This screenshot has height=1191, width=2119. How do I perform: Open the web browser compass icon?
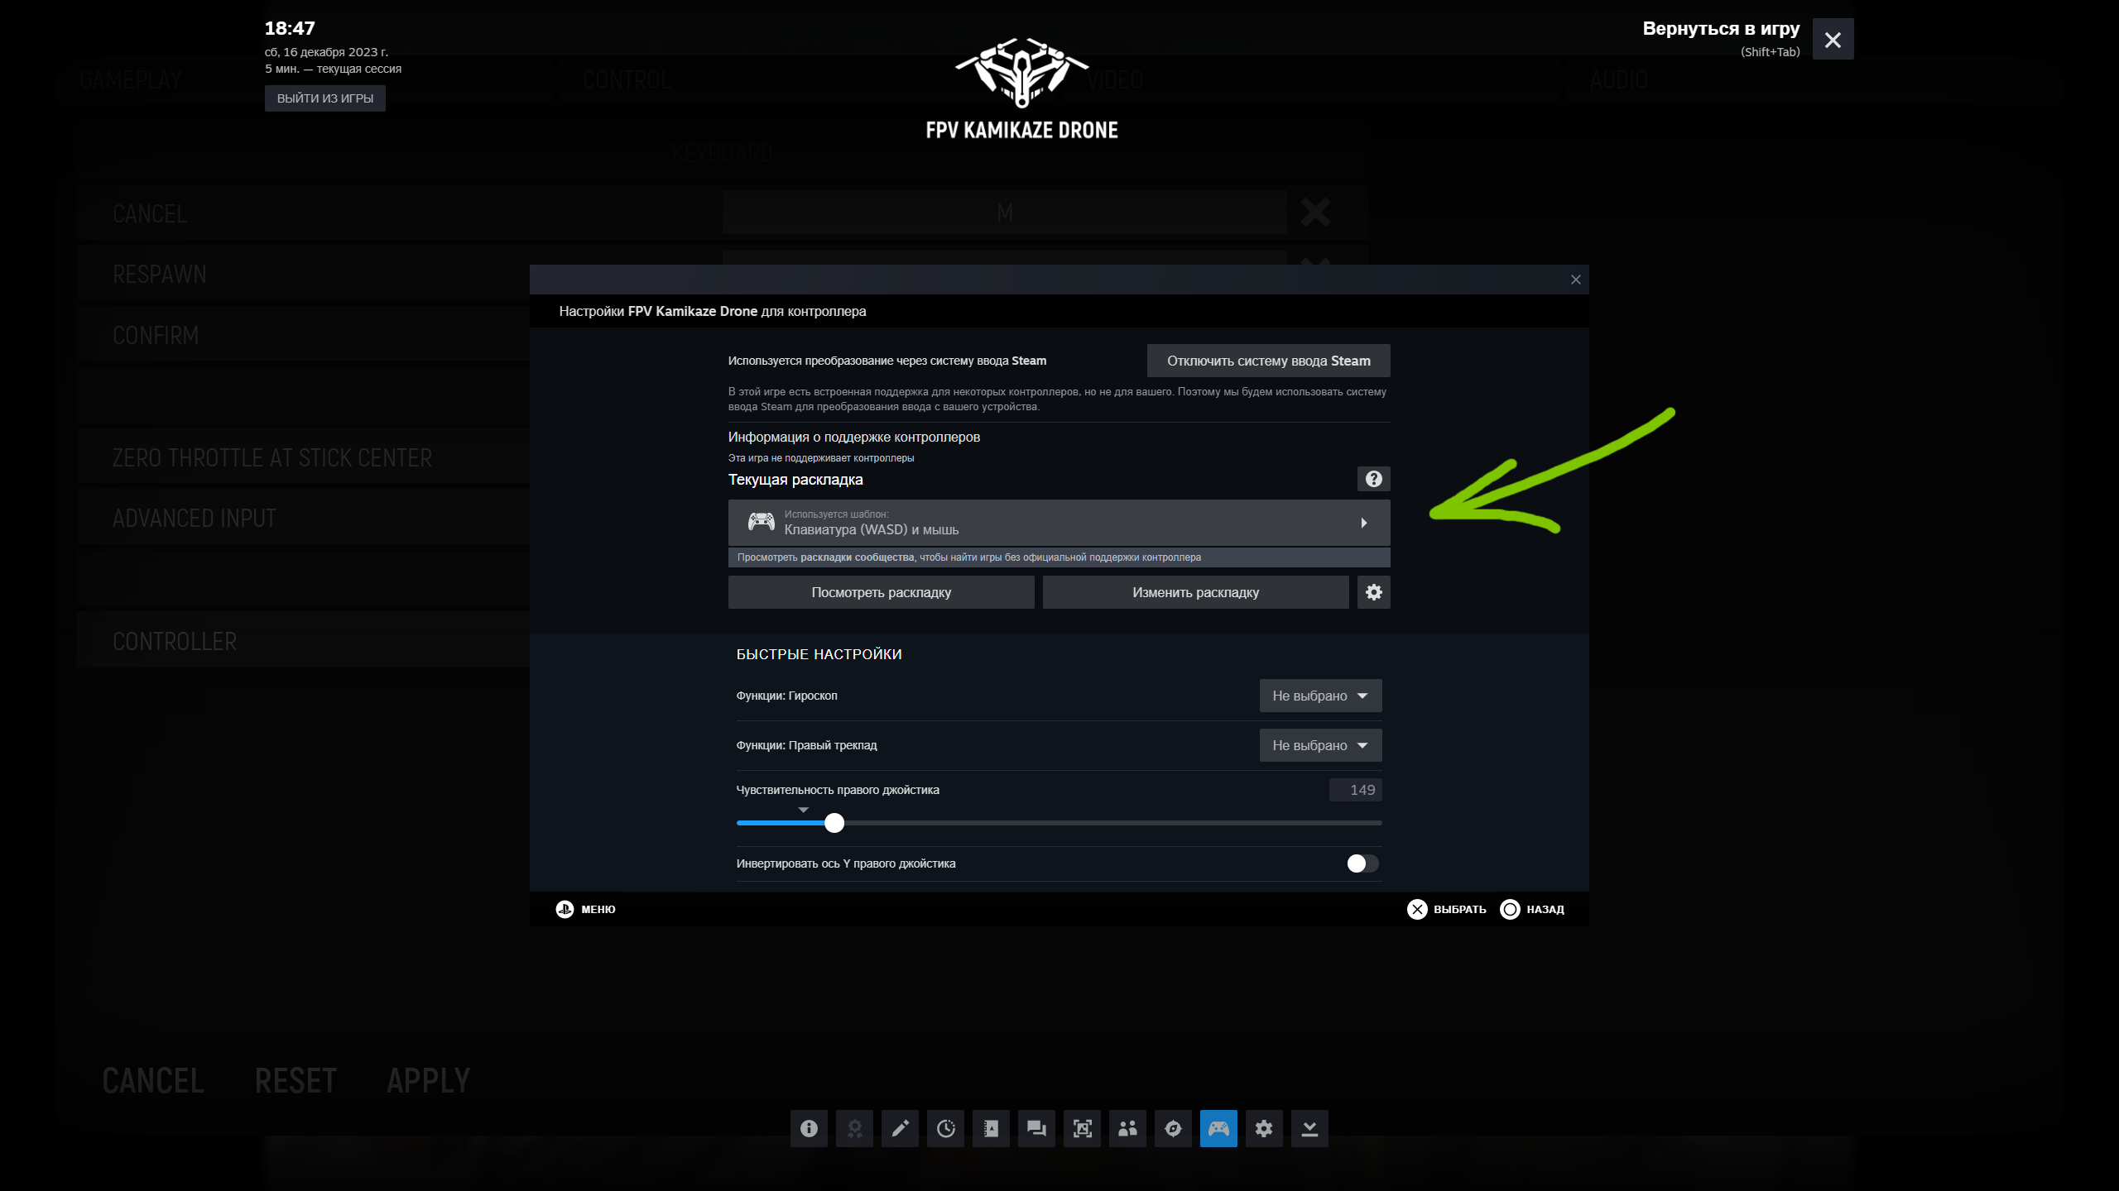click(1173, 1128)
